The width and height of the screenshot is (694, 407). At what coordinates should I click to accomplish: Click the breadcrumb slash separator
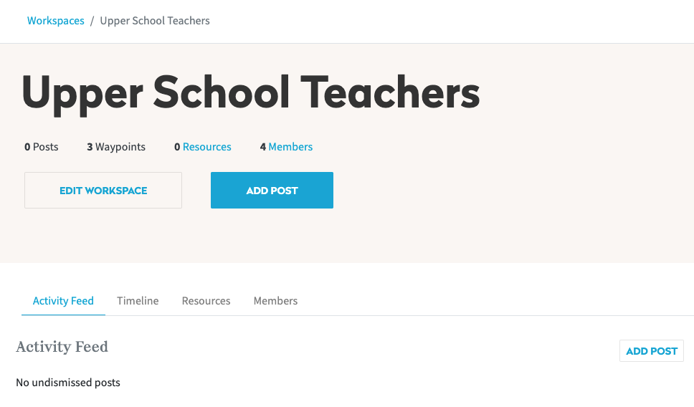point(92,21)
